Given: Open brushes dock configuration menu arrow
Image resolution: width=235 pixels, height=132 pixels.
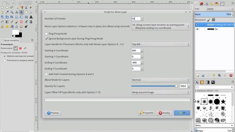Looking at the screenshot, I should coord(233,82).
